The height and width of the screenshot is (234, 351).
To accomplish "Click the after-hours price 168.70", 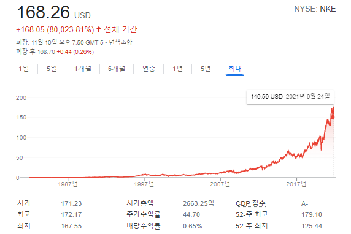I will tap(46, 52).
